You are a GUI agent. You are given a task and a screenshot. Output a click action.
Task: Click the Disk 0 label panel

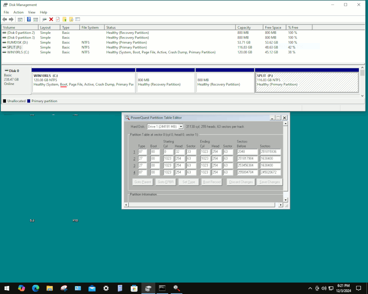(x=16, y=80)
